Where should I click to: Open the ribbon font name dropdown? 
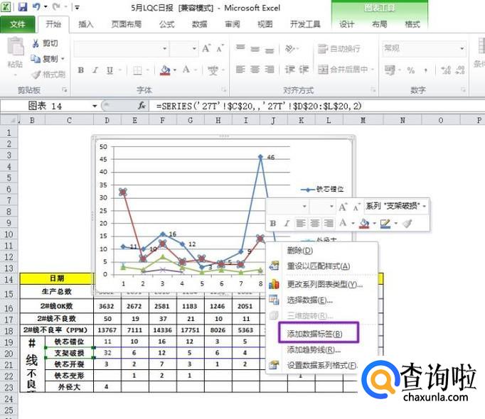(164, 48)
